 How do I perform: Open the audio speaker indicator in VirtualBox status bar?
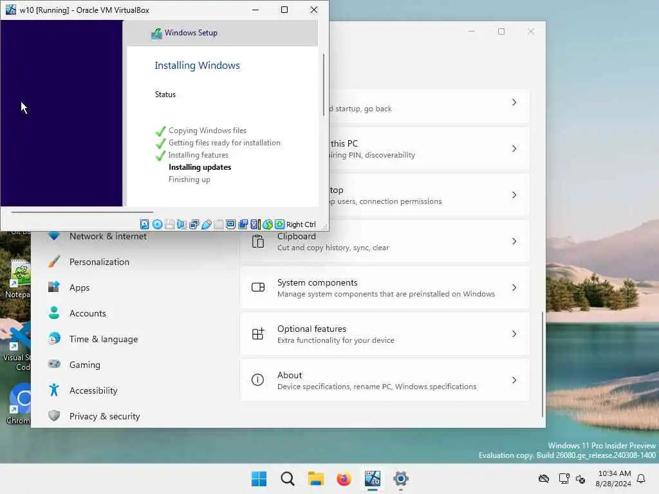point(181,224)
